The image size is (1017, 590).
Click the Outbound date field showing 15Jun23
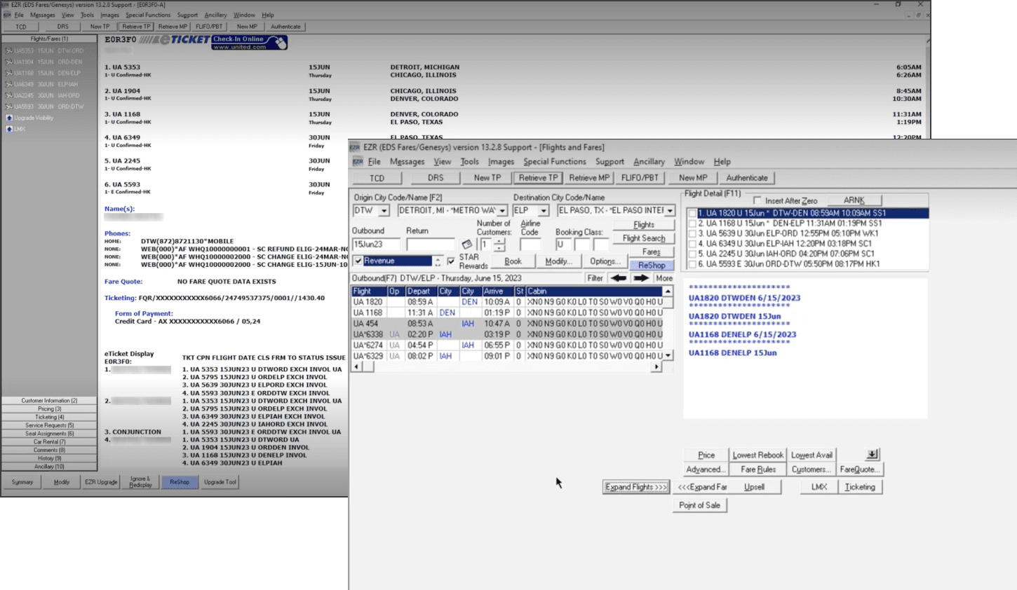point(376,245)
